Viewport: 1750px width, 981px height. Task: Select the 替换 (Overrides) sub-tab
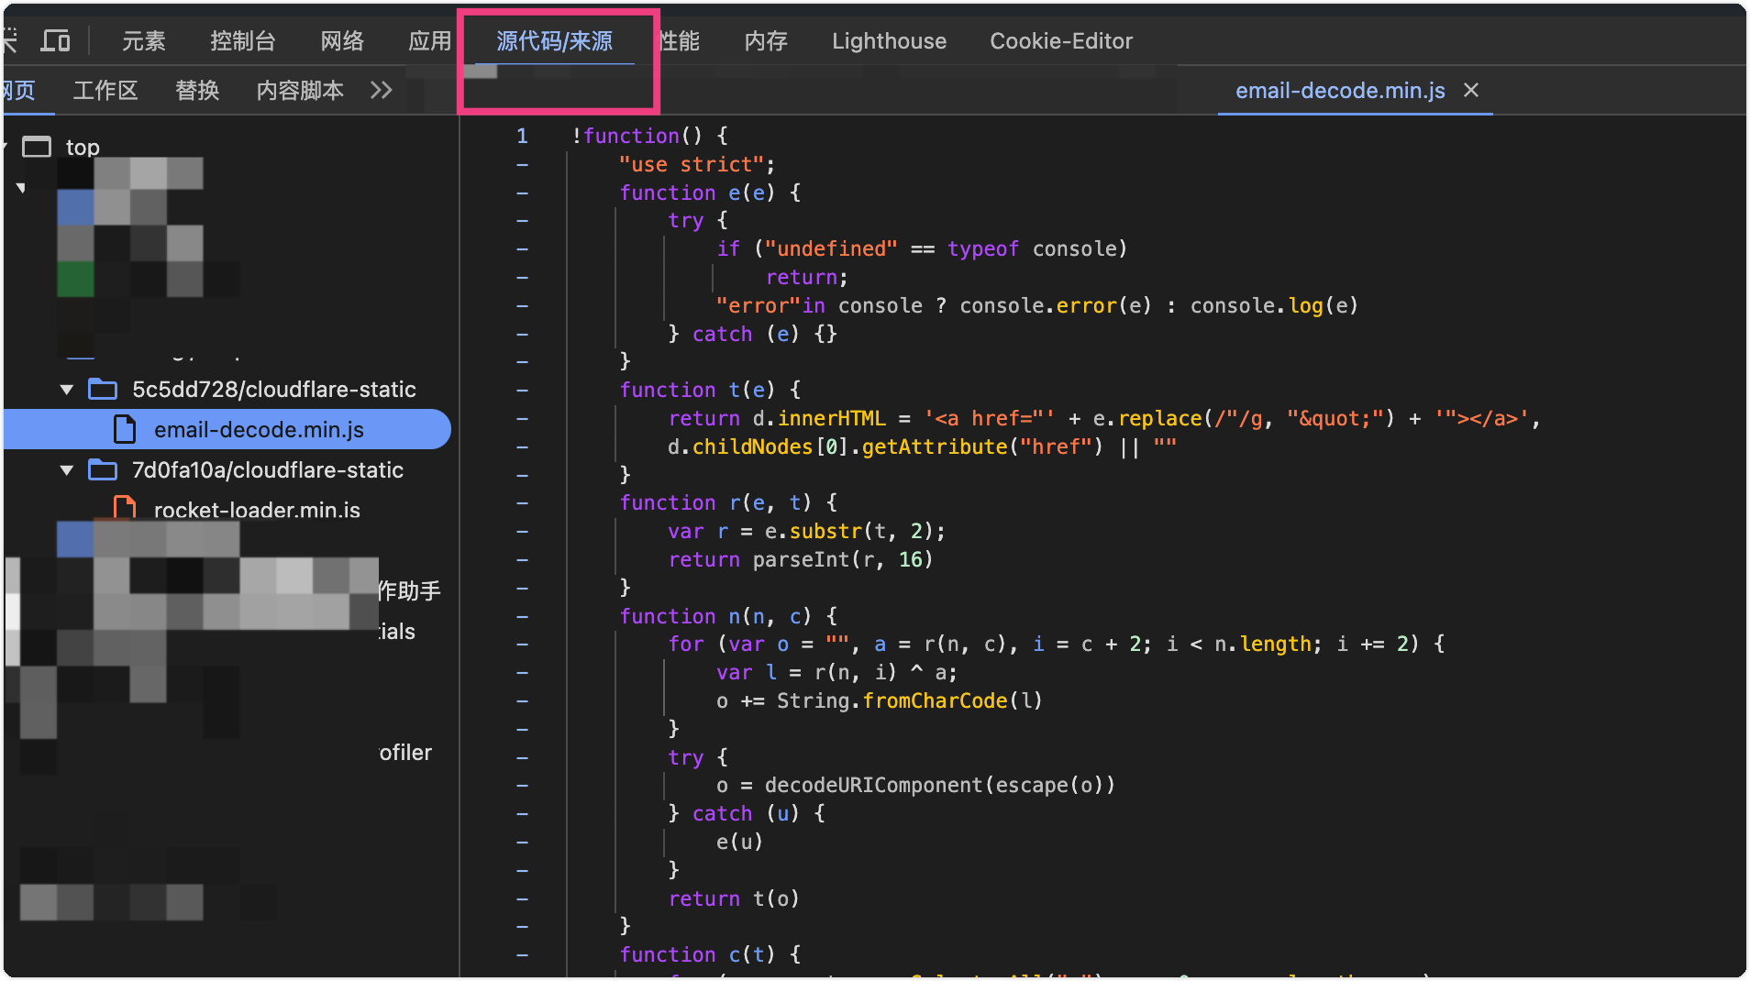197,90
